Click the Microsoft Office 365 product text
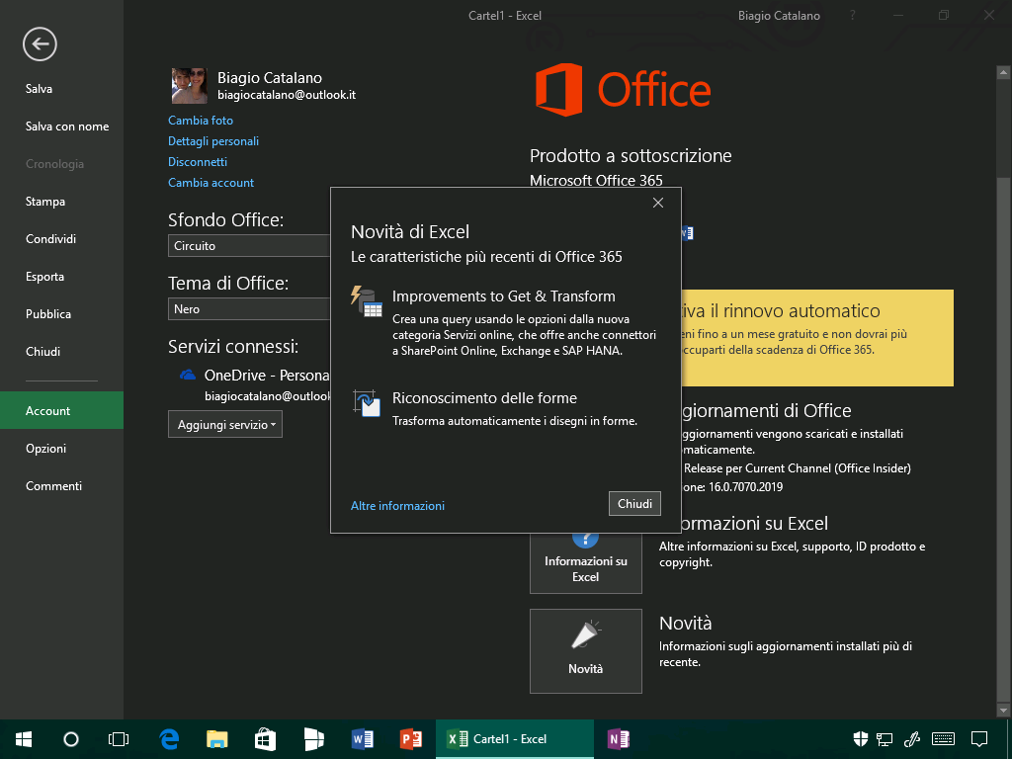The height and width of the screenshot is (759, 1012). coord(596,180)
